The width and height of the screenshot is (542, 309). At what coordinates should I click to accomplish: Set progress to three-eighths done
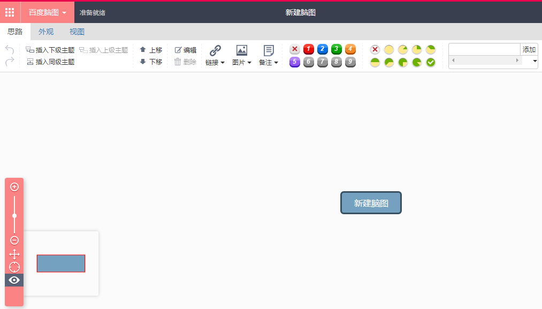431,49
